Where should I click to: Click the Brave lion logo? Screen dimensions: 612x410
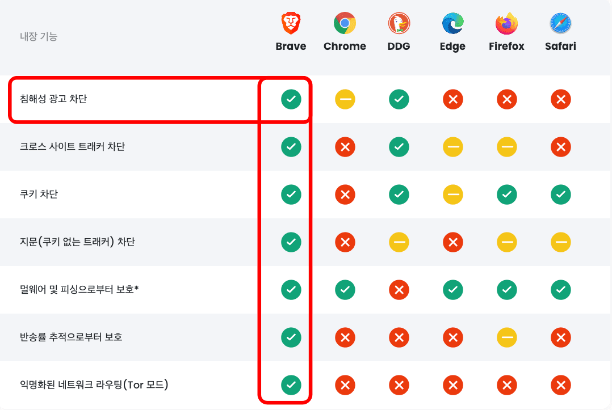click(x=291, y=23)
